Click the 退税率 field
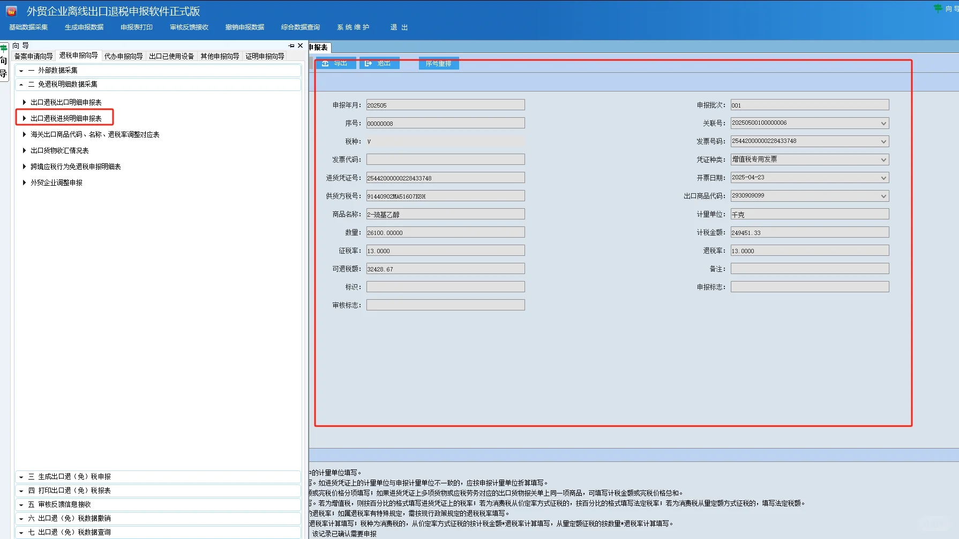The image size is (959, 539). click(x=810, y=250)
